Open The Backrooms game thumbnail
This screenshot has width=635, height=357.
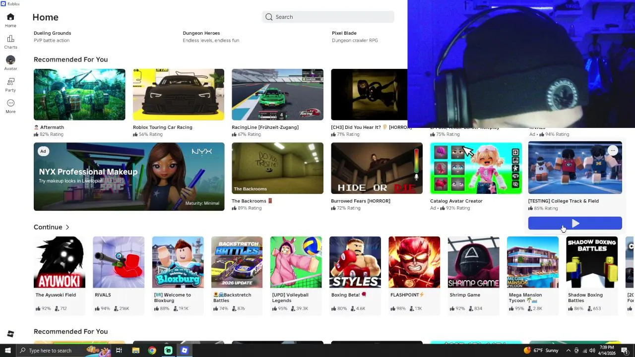(x=277, y=168)
